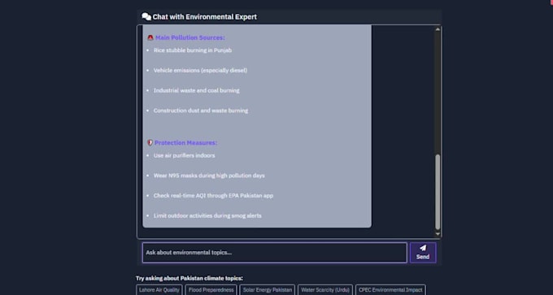Click the Chat with Environmental Expert title
Image resolution: width=553 pixels, height=295 pixels.
205,16
